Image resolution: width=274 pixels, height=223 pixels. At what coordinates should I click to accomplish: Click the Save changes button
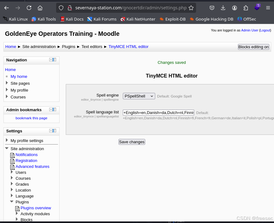pyautogui.click(x=132, y=142)
